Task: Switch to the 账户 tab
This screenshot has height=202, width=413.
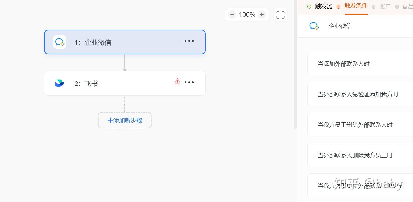Action: coord(385,6)
